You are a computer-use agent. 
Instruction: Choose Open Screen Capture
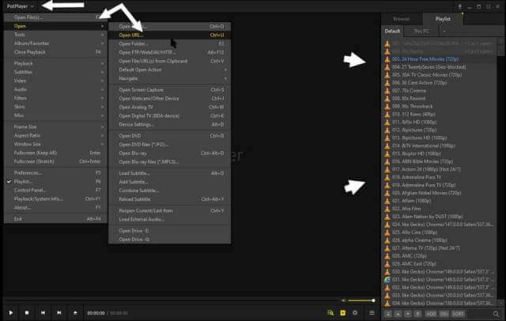[169, 89]
